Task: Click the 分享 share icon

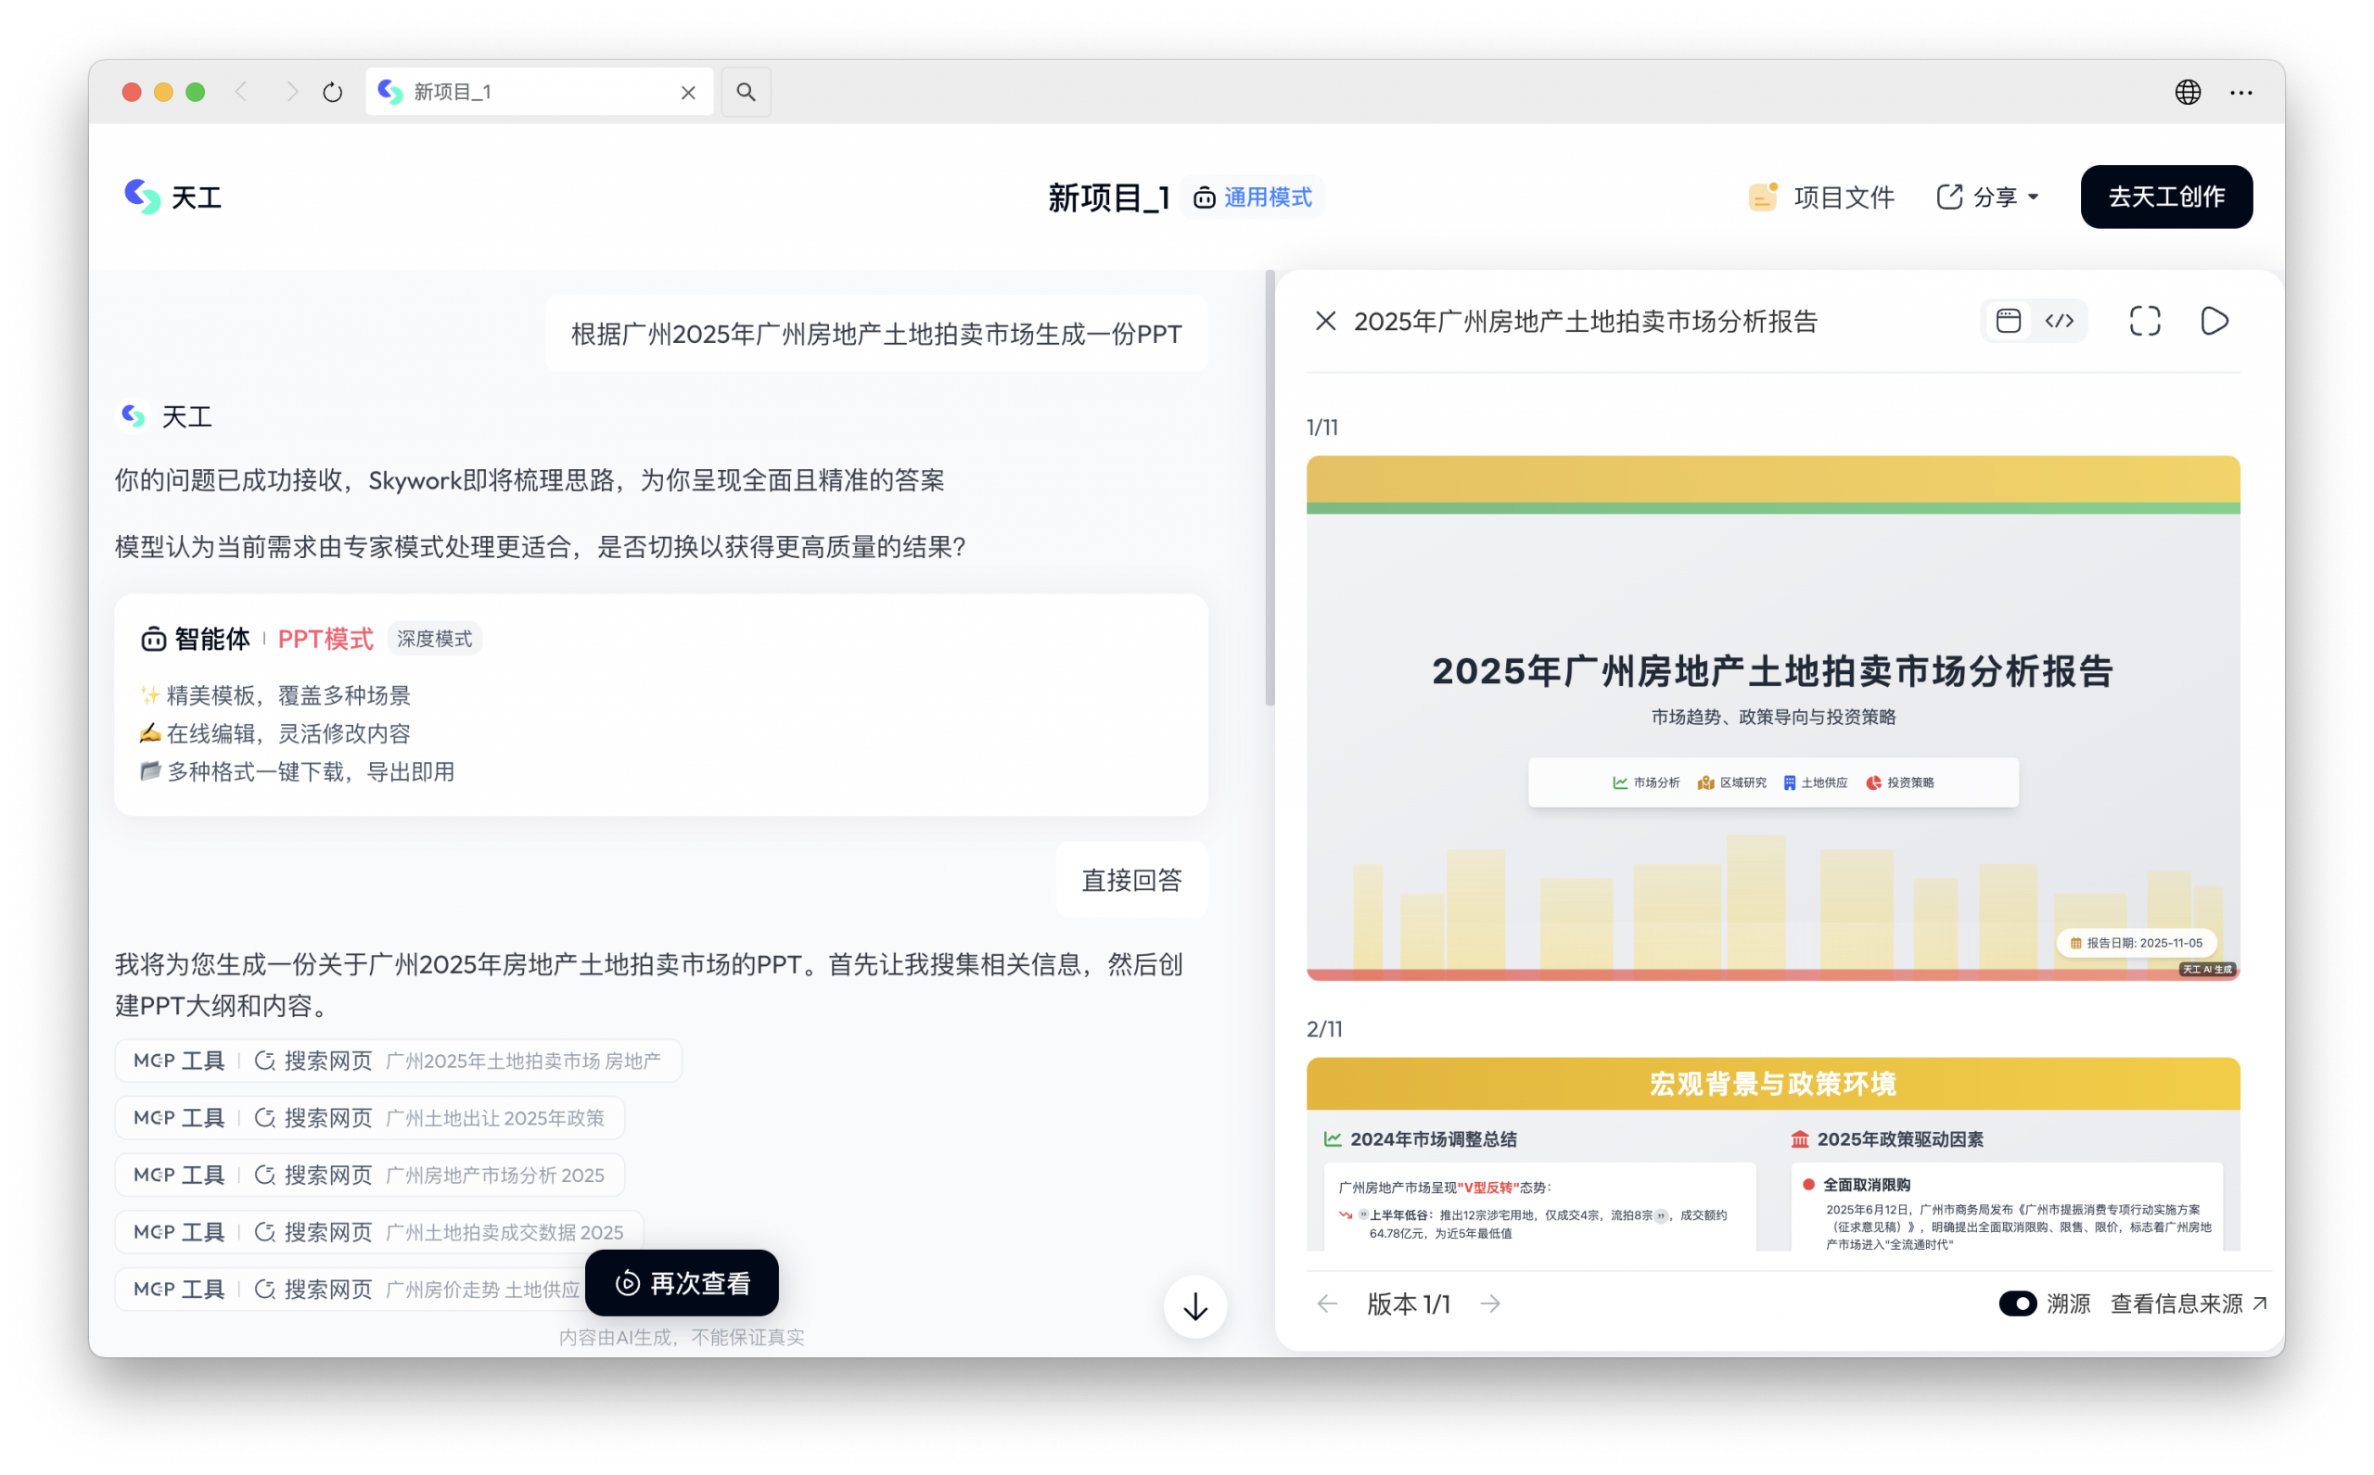Action: 1947,197
